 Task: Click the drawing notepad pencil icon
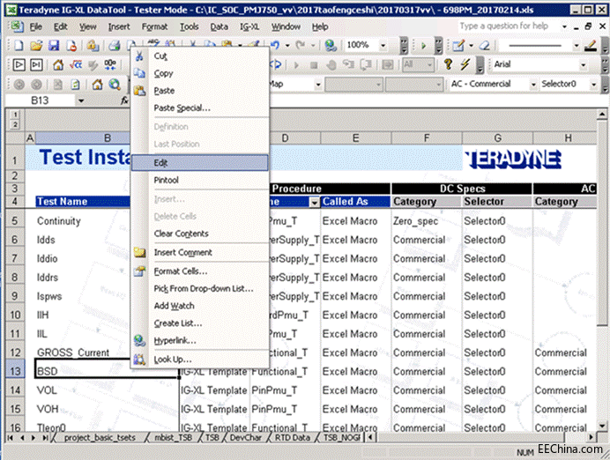(458, 46)
